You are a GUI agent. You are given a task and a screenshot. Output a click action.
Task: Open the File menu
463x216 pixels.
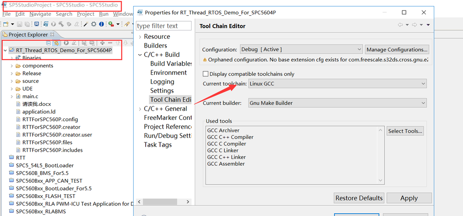(x=6, y=14)
